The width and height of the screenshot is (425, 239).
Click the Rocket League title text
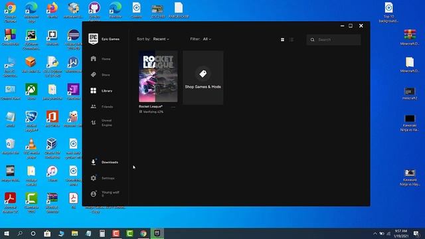[151, 106]
